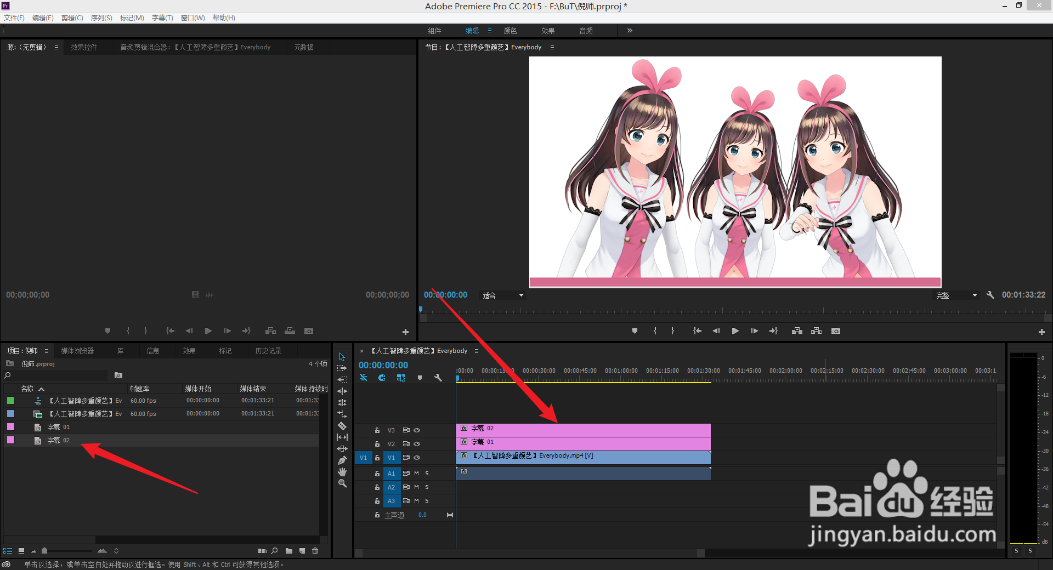Show more workspaces with the chevron

pyautogui.click(x=630, y=31)
